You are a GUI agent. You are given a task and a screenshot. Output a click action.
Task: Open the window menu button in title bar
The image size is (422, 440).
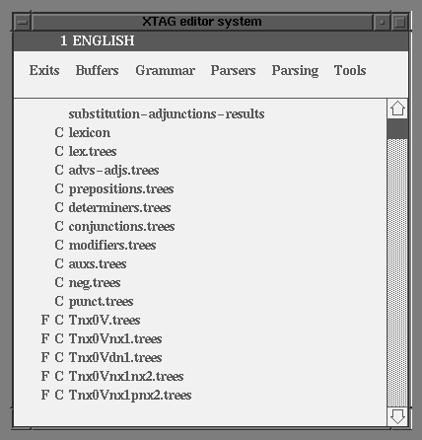point(23,23)
